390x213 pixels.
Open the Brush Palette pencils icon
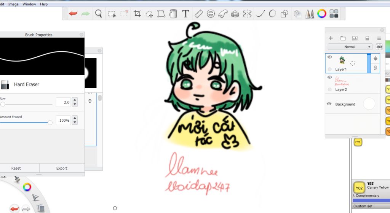[309, 14]
